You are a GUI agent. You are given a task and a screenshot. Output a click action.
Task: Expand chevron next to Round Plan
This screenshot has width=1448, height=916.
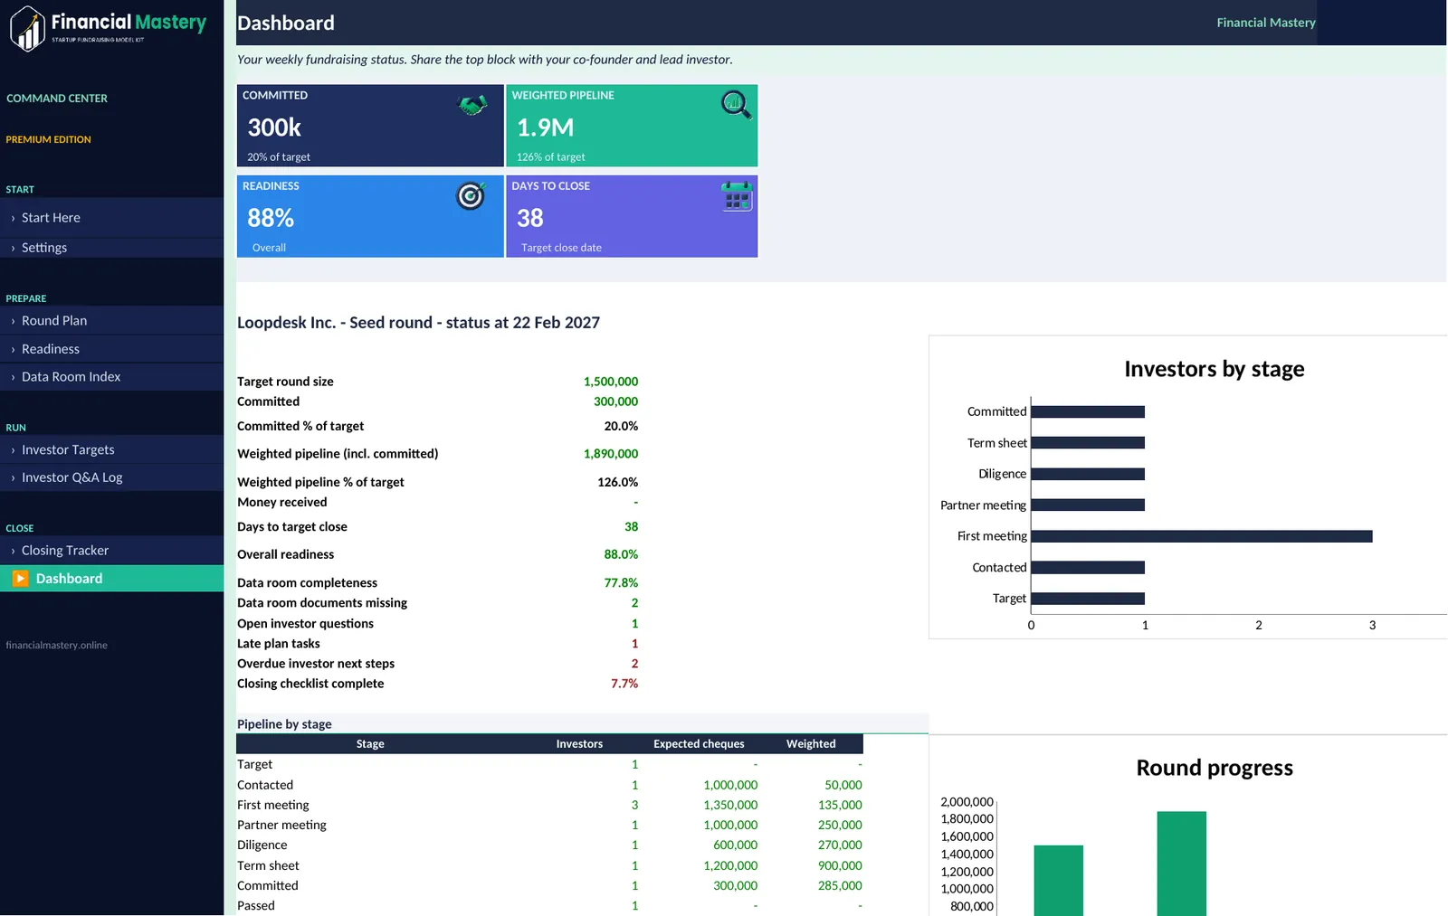pos(13,321)
